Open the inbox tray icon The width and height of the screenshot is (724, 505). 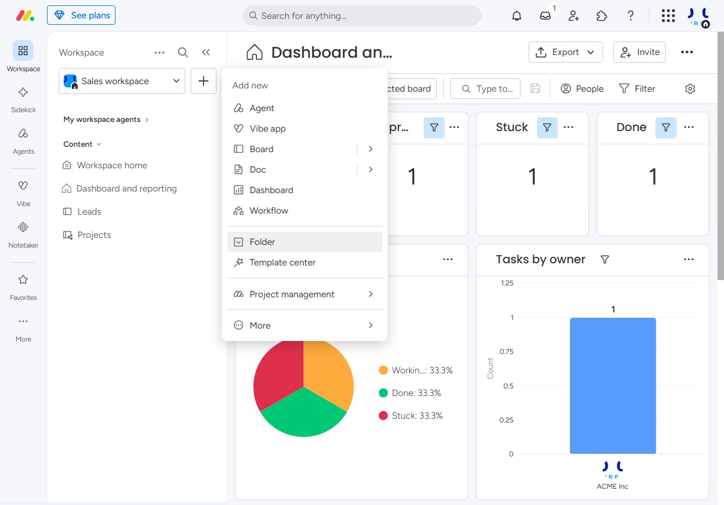pos(545,16)
